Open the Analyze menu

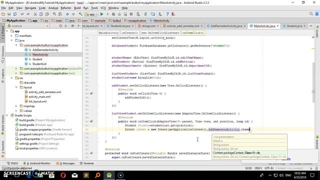coord(53,8)
